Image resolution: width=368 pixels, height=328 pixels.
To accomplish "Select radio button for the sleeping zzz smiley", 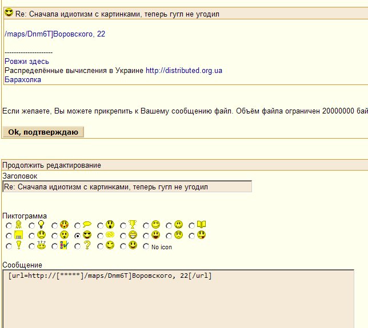I will click(32, 247).
